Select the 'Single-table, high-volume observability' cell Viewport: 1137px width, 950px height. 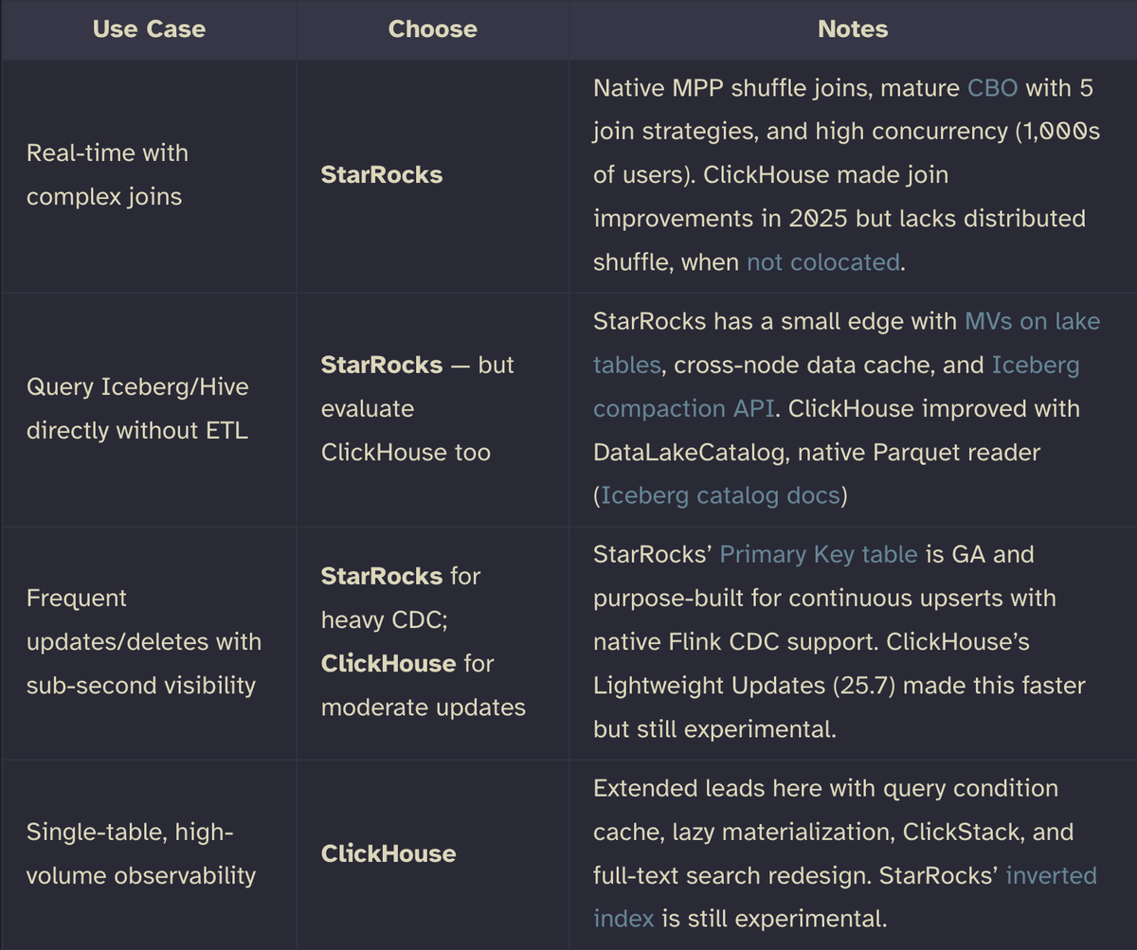[149, 854]
